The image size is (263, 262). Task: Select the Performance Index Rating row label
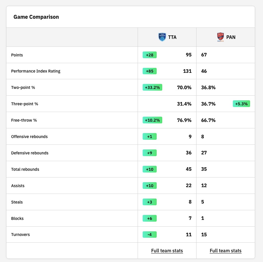36,71
